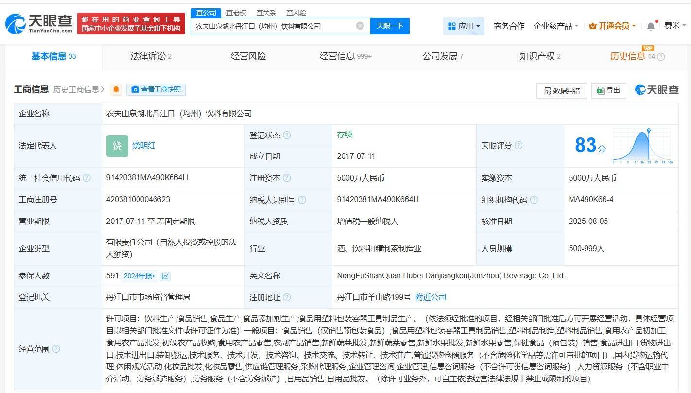The height and width of the screenshot is (393, 691).
Task: Click the address 丹江口市羊山路199号
Action: pyautogui.click(x=374, y=297)
